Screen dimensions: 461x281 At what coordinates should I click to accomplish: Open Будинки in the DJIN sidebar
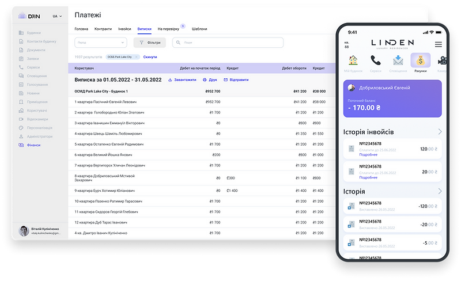(30, 33)
